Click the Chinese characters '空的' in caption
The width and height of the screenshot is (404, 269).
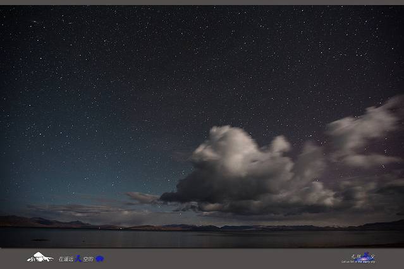(88, 259)
